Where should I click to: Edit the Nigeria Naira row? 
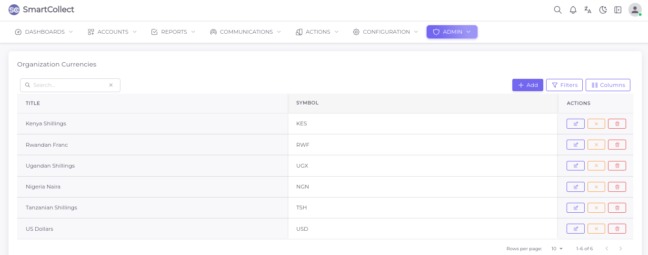click(575, 187)
